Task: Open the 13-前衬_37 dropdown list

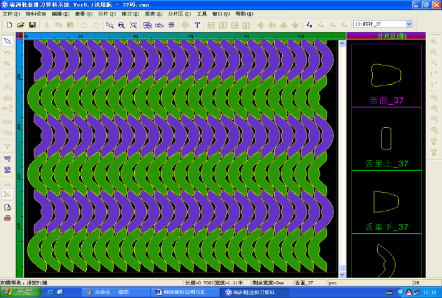Action: pyautogui.click(x=409, y=24)
